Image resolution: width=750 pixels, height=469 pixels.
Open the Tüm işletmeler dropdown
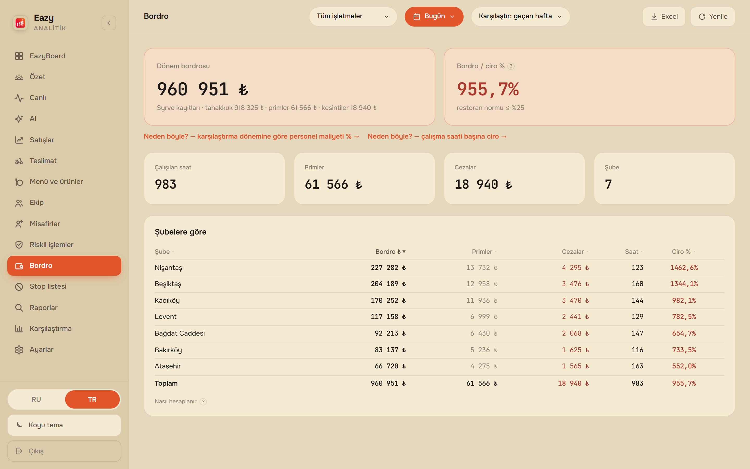353,16
